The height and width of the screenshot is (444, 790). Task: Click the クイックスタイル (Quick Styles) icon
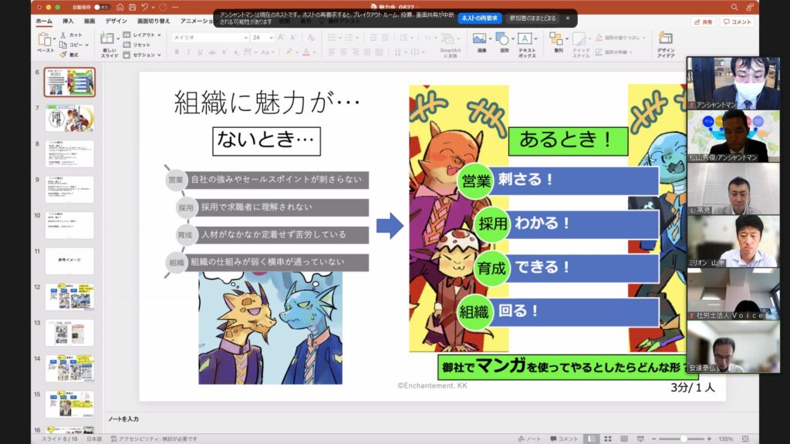[x=579, y=39]
